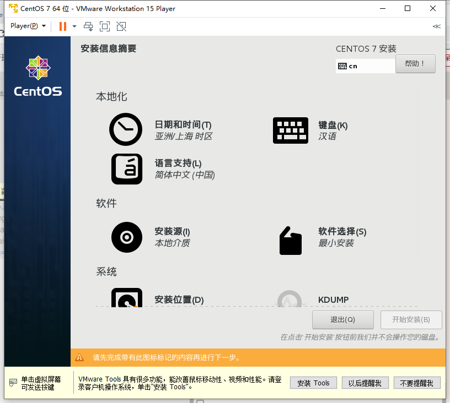Collapse the toolbar using the double chevron
Screen dimensions: 450x403
(436, 26)
